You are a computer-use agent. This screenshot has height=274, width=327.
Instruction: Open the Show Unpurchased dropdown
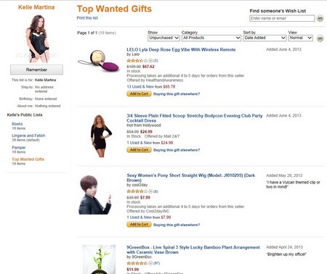click(163, 38)
